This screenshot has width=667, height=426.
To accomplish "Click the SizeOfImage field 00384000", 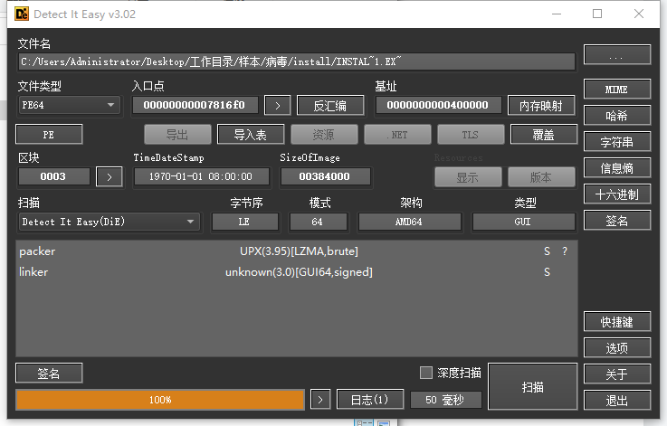I will coord(325,176).
